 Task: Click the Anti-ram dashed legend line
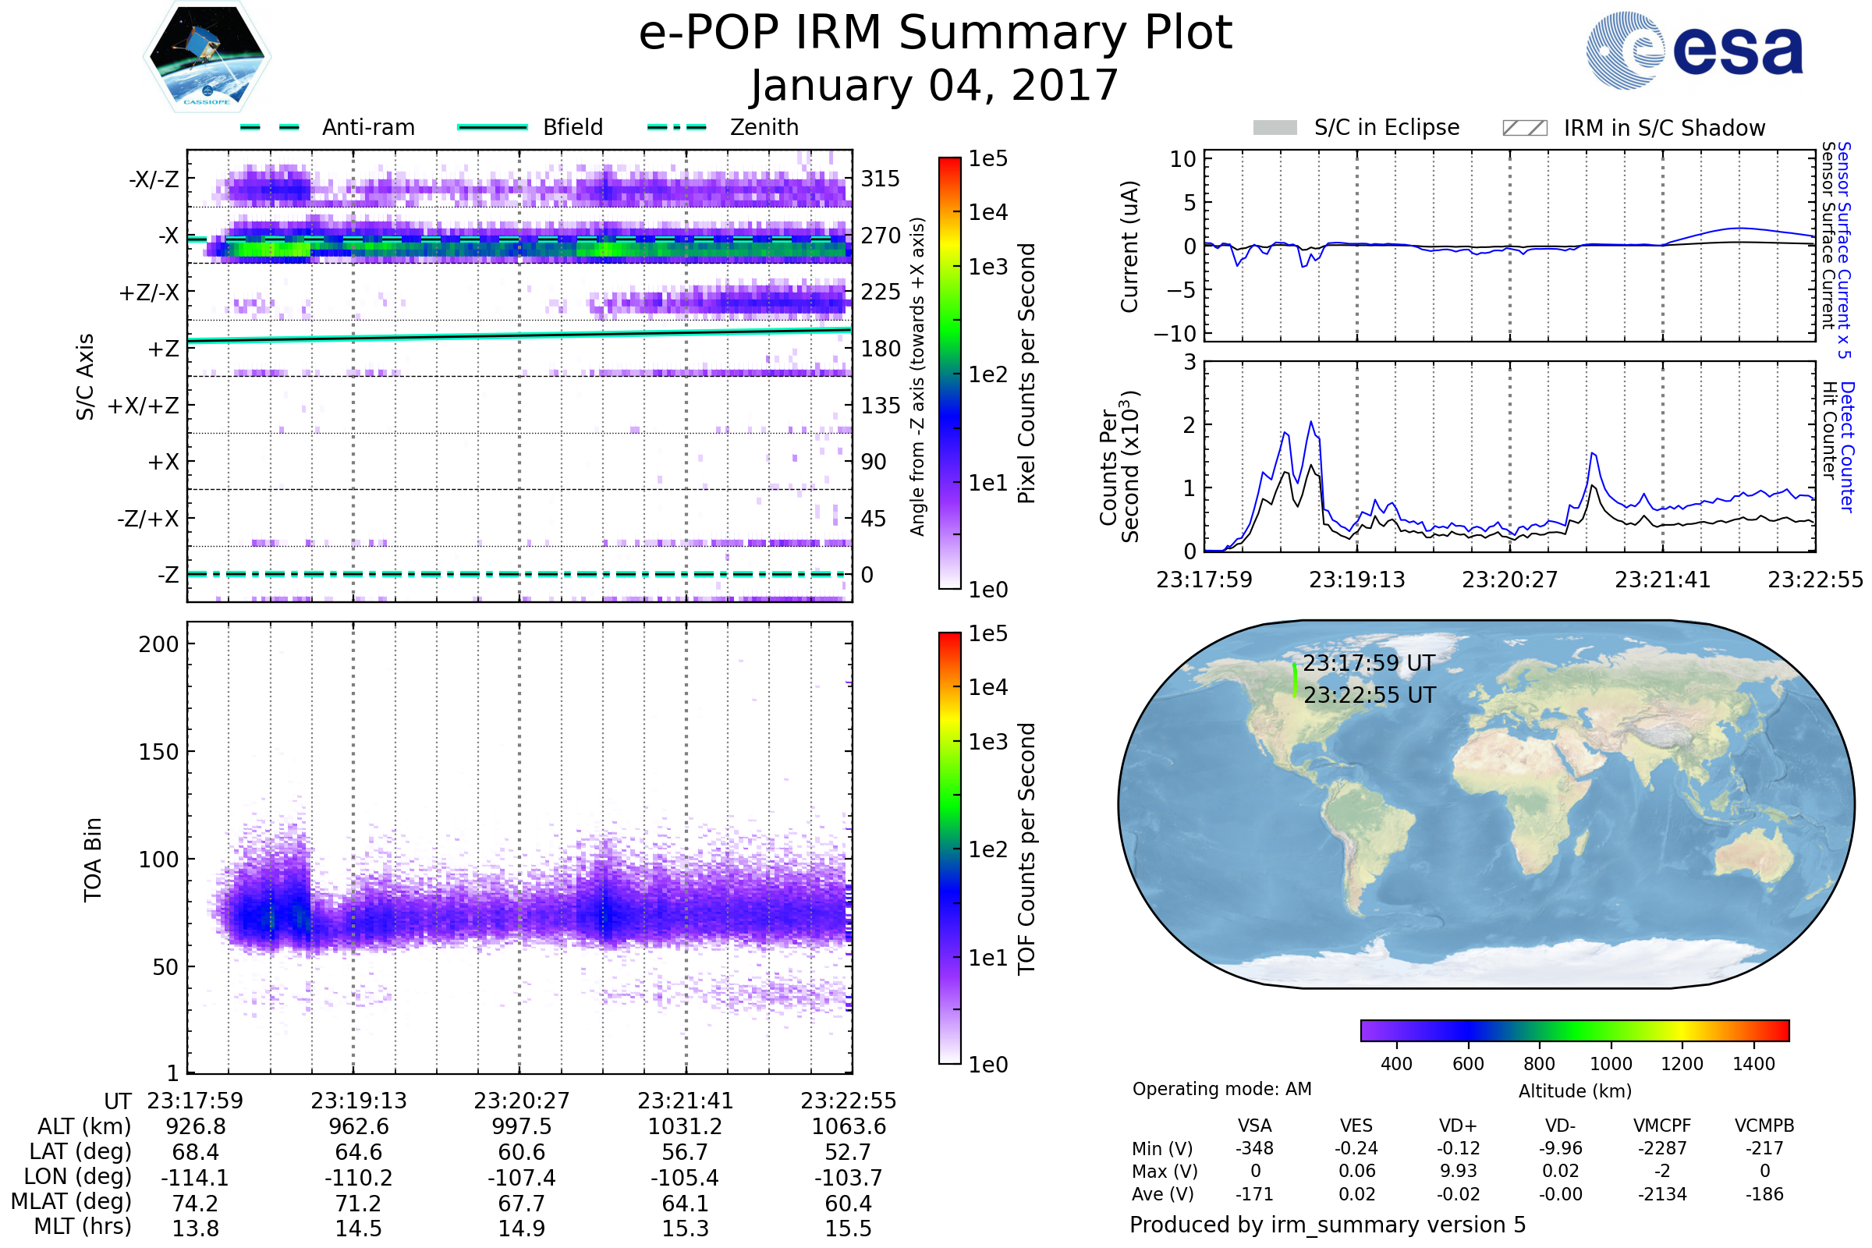[x=270, y=127]
